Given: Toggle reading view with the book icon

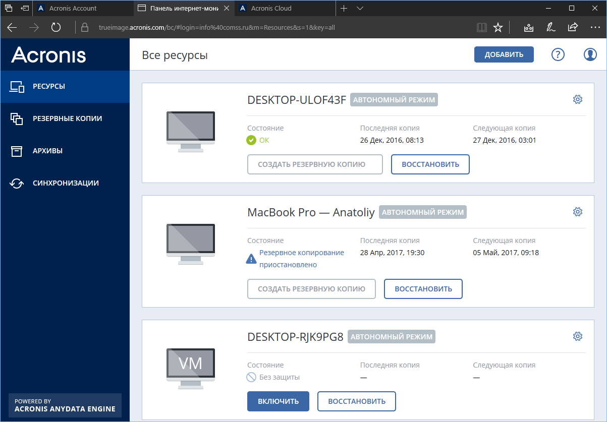Looking at the screenshot, I should pyautogui.click(x=481, y=28).
